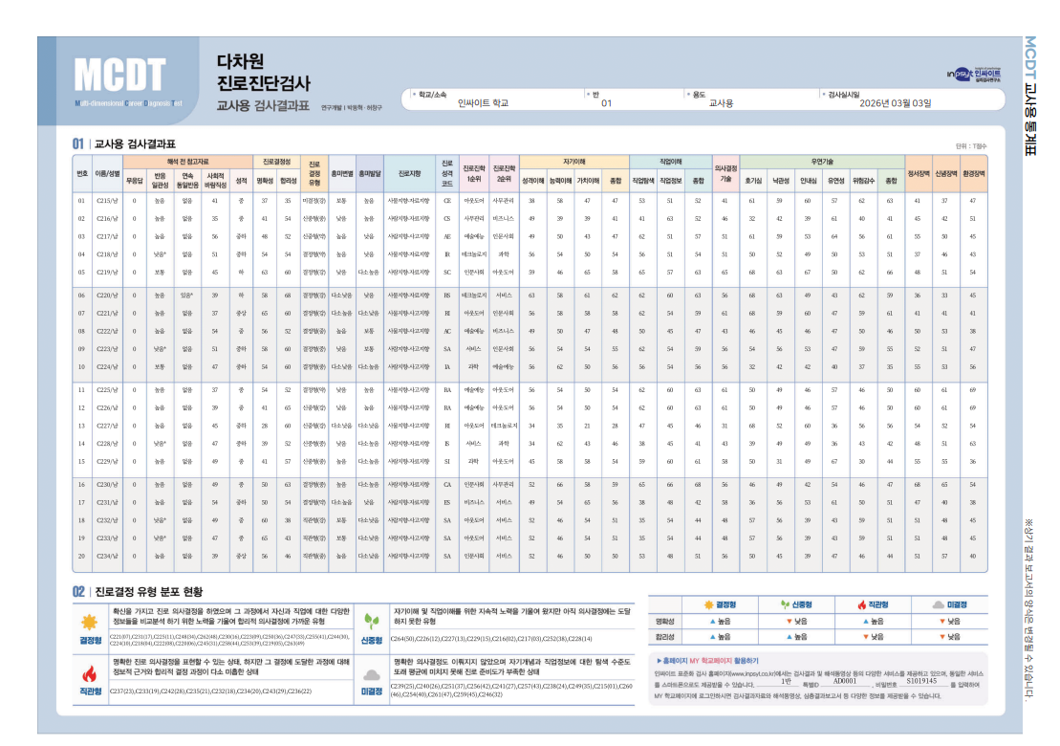This screenshot has height=746, width=1060.
Task: Click the up triangle for 결정형 명확성
Action: click(x=712, y=621)
